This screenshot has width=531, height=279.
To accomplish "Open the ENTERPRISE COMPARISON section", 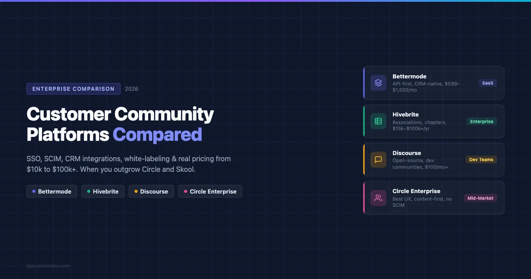I will tap(73, 89).
